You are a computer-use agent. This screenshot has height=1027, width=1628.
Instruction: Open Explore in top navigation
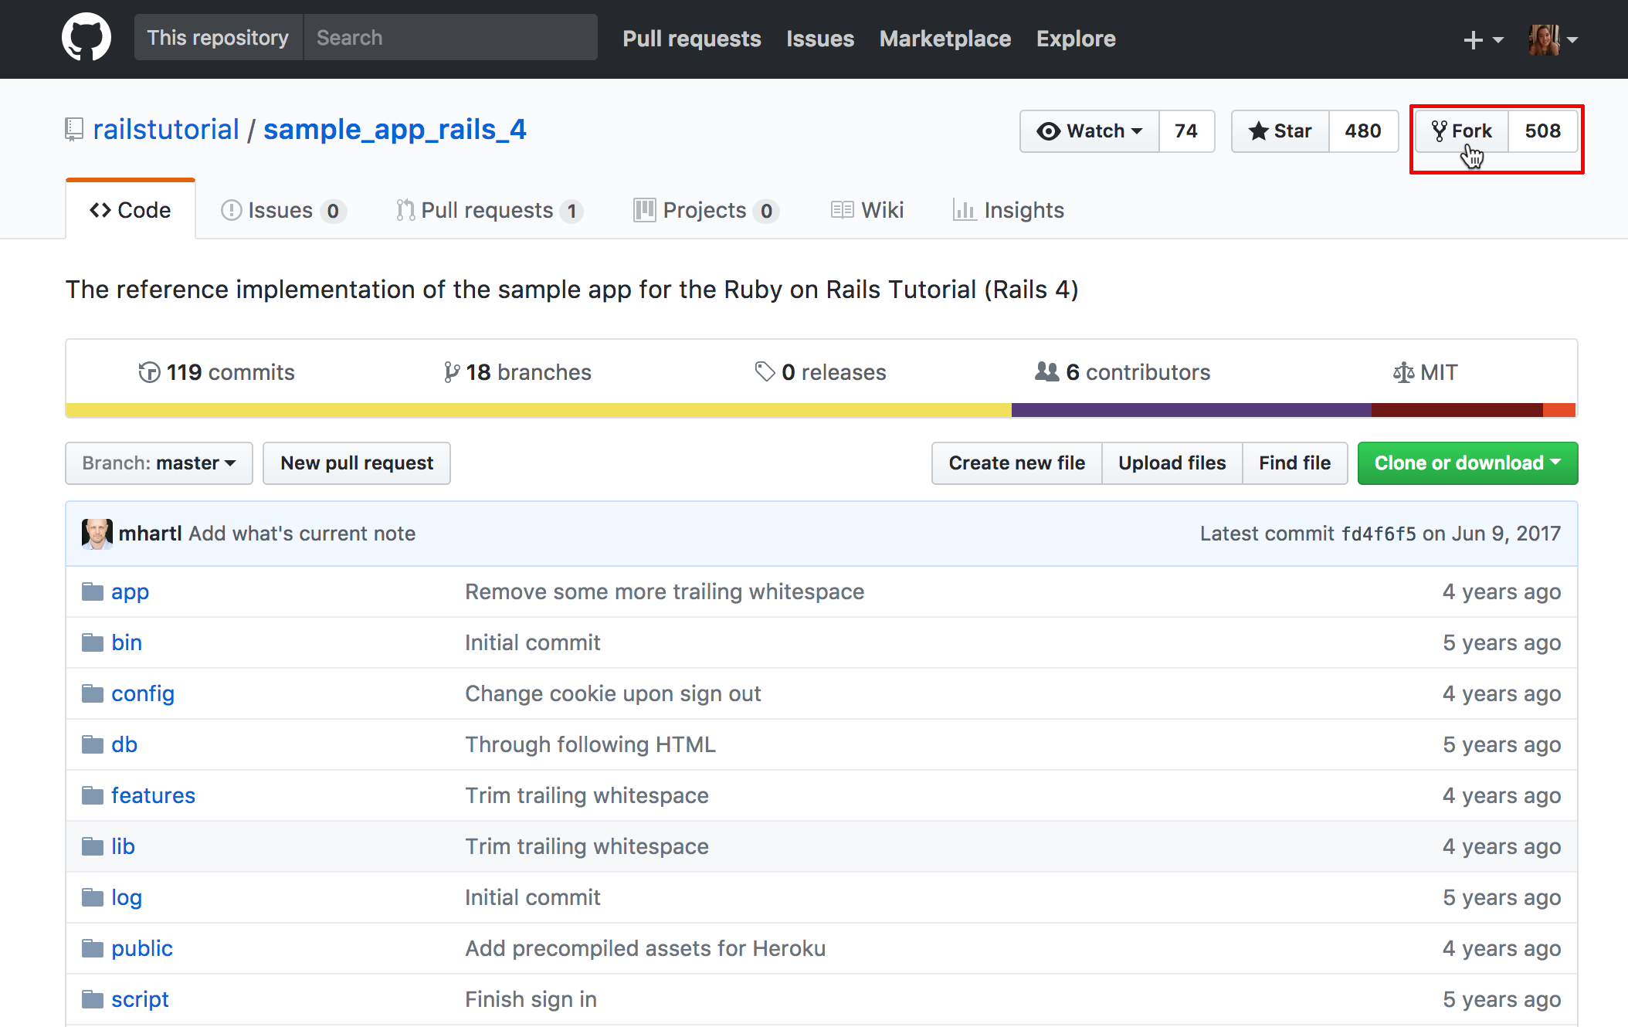point(1076,39)
